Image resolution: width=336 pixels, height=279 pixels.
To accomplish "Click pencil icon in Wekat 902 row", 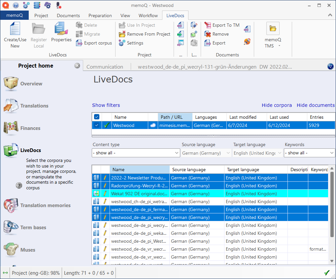I will coord(105,194).
